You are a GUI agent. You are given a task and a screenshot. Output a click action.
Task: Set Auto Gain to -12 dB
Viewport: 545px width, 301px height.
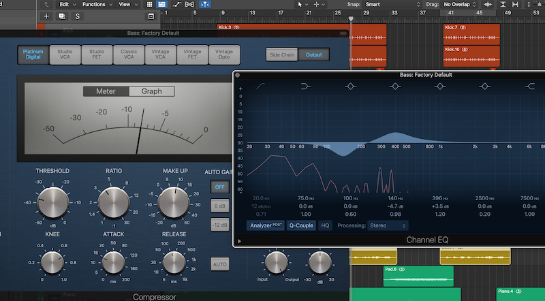(x=219, y=225)
